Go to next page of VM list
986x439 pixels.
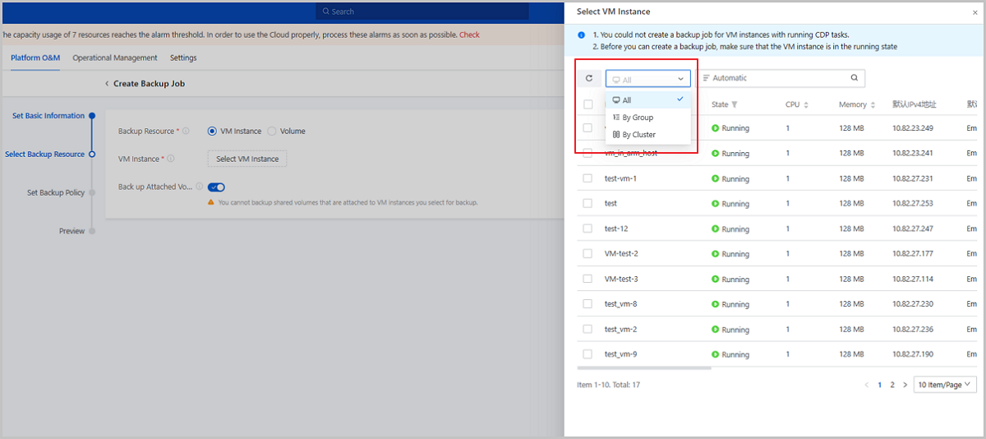coord(905,385)
